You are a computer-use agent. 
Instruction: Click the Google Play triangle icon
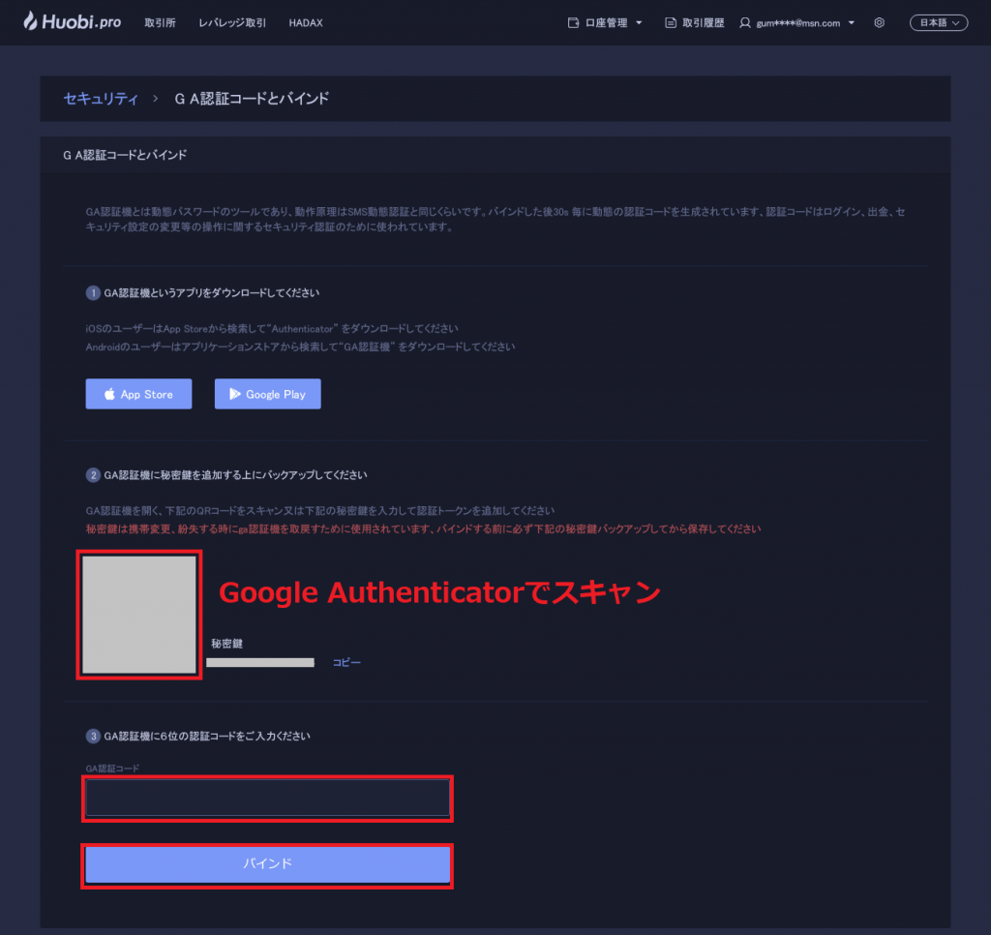click(x=234, y=394)
